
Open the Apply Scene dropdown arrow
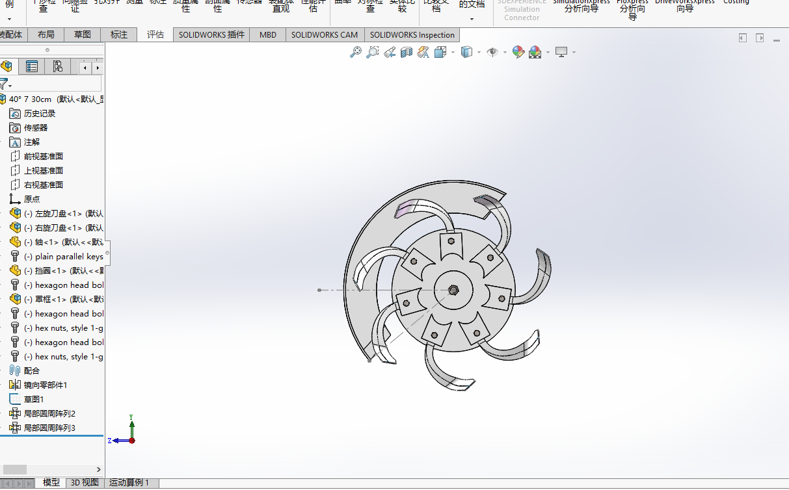548,52
